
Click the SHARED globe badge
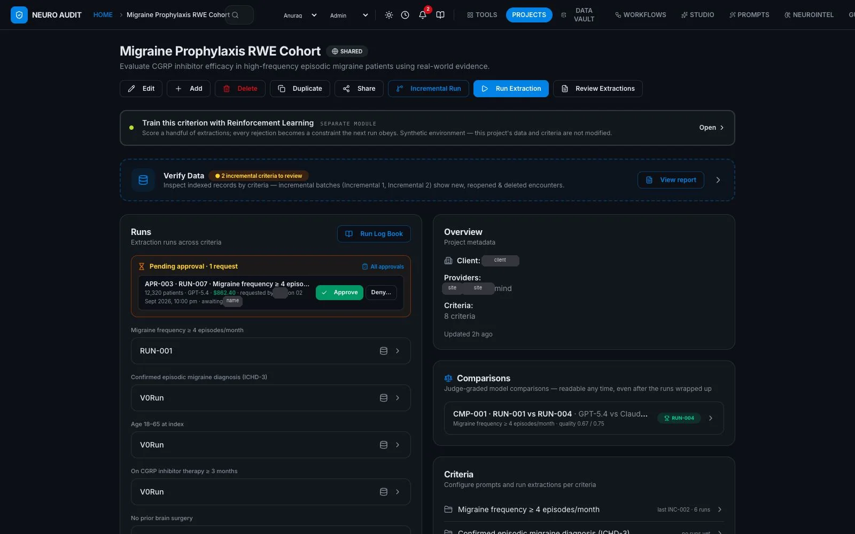347,51
